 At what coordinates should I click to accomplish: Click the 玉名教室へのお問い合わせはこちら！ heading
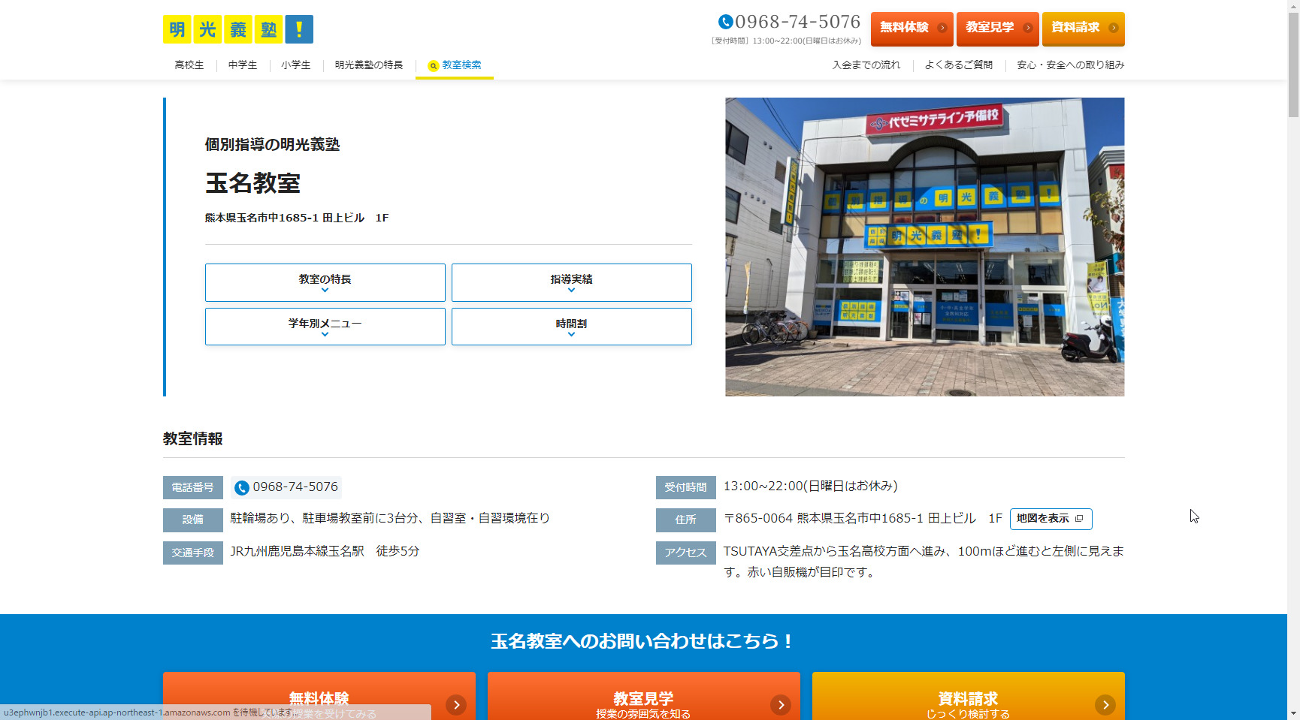coord(643,641)
